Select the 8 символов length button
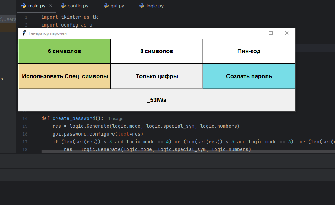335x205 pixels. tap(156, 51)
